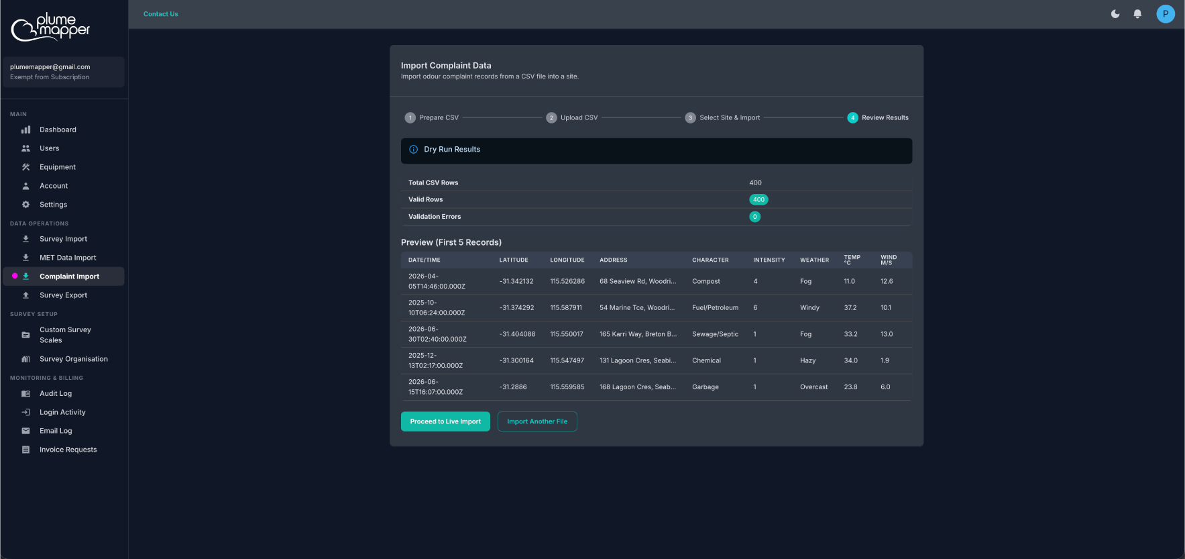Image resolution: width=1185 pixels, height=559 pixels.
Task: Open the user profile avatar
Action: [1166, 14]
